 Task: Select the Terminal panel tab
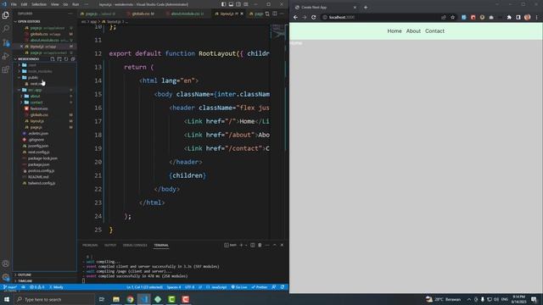click(161, 245)
